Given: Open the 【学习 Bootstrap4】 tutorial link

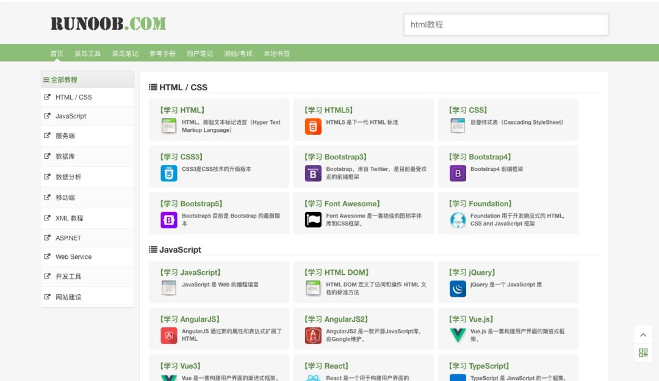Looking at the screenshot, I should pos(480,157).
